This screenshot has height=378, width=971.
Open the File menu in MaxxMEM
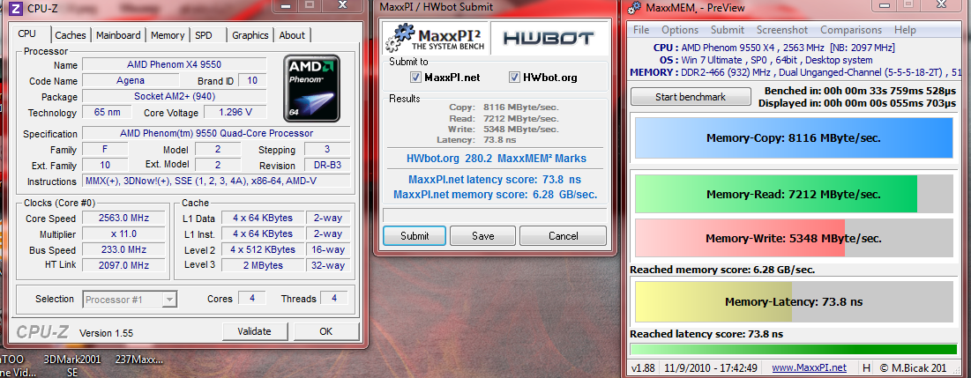641,30
